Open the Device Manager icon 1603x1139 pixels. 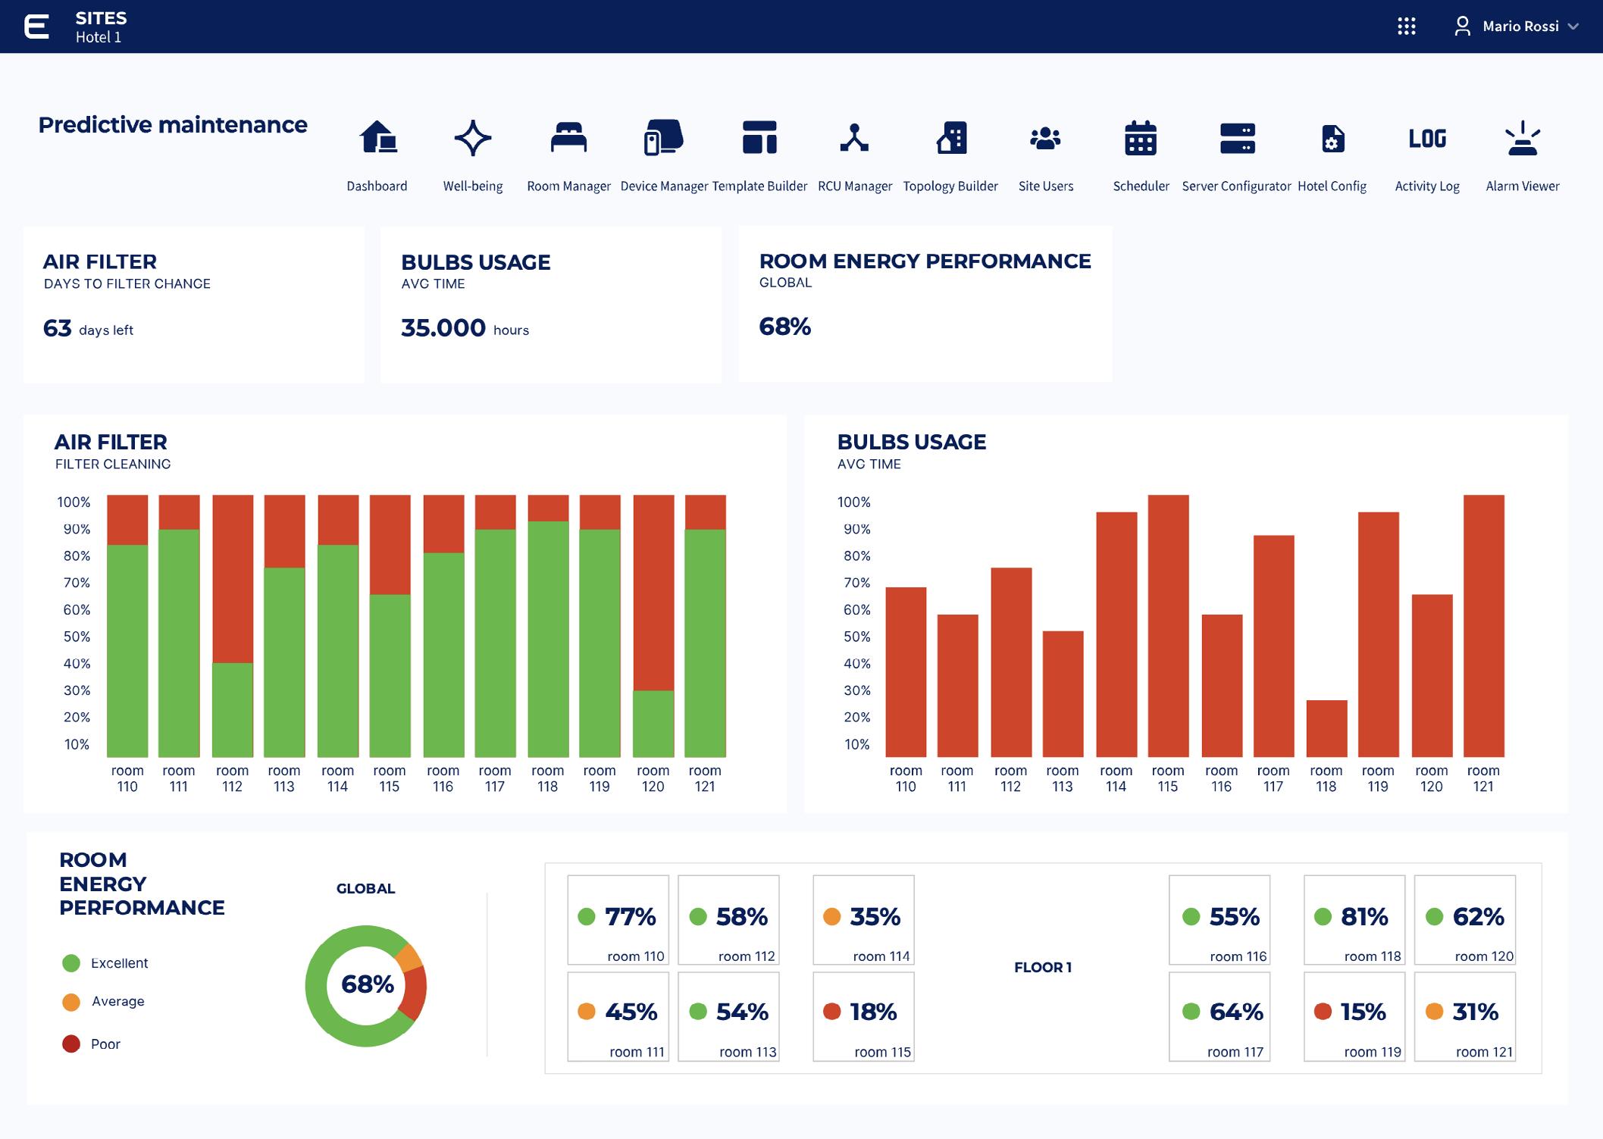[664, 138]
